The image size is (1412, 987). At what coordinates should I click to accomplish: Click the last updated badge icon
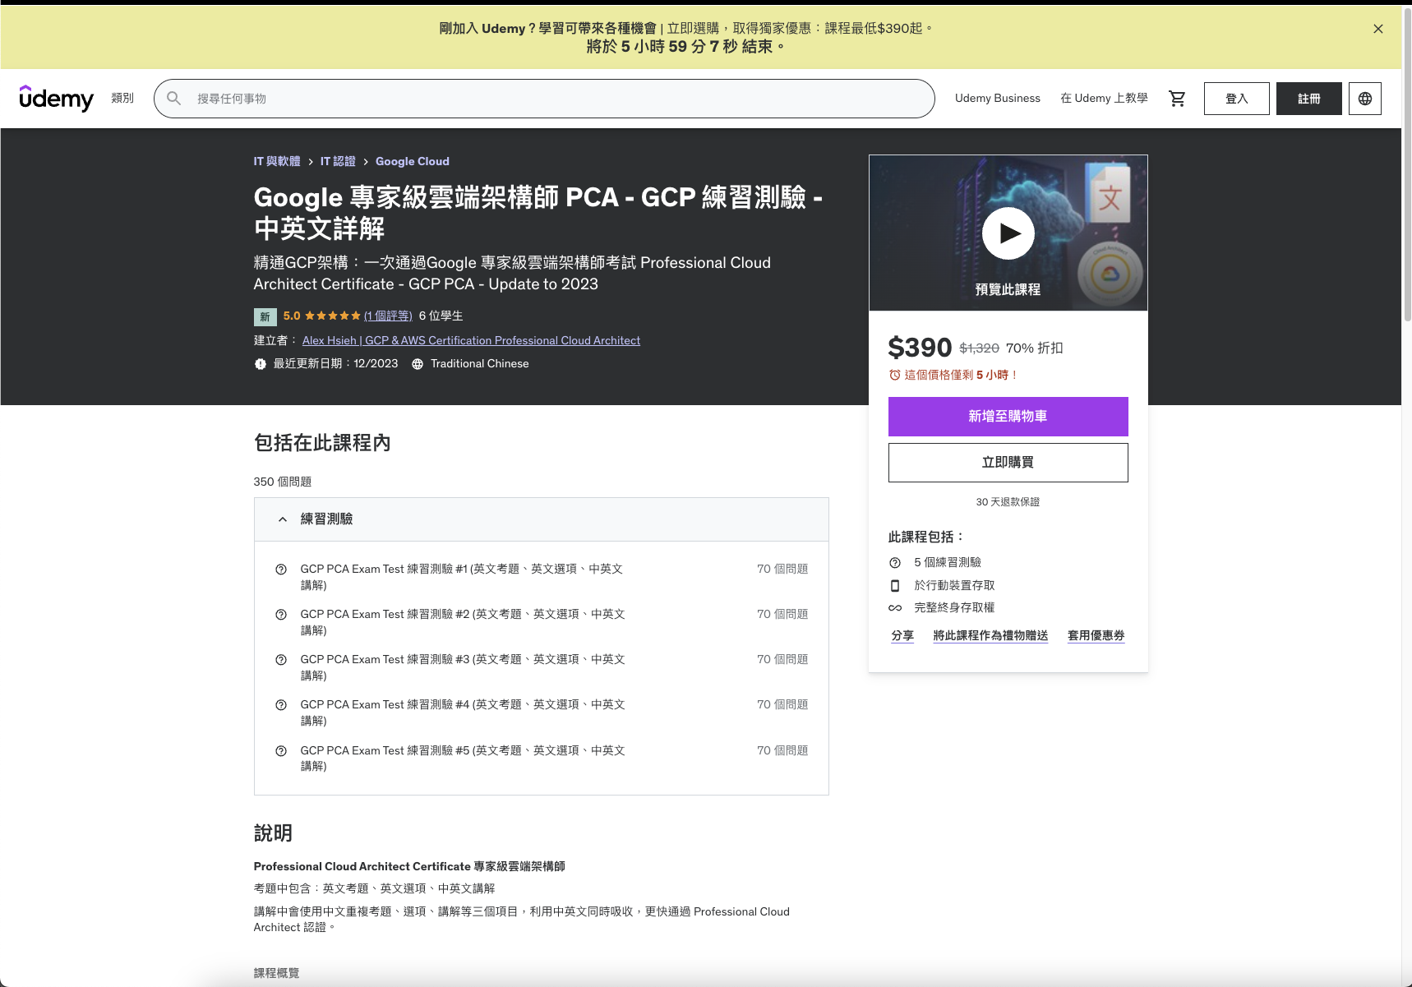click(x=261, y=364)
